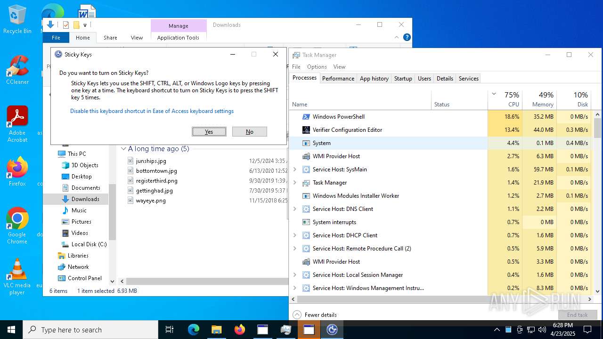Click Windows PowerShell process icon
The image size is (603, 339).
tap(306, 117)
